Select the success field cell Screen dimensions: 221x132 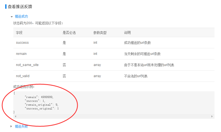click(x=22, y=43)
